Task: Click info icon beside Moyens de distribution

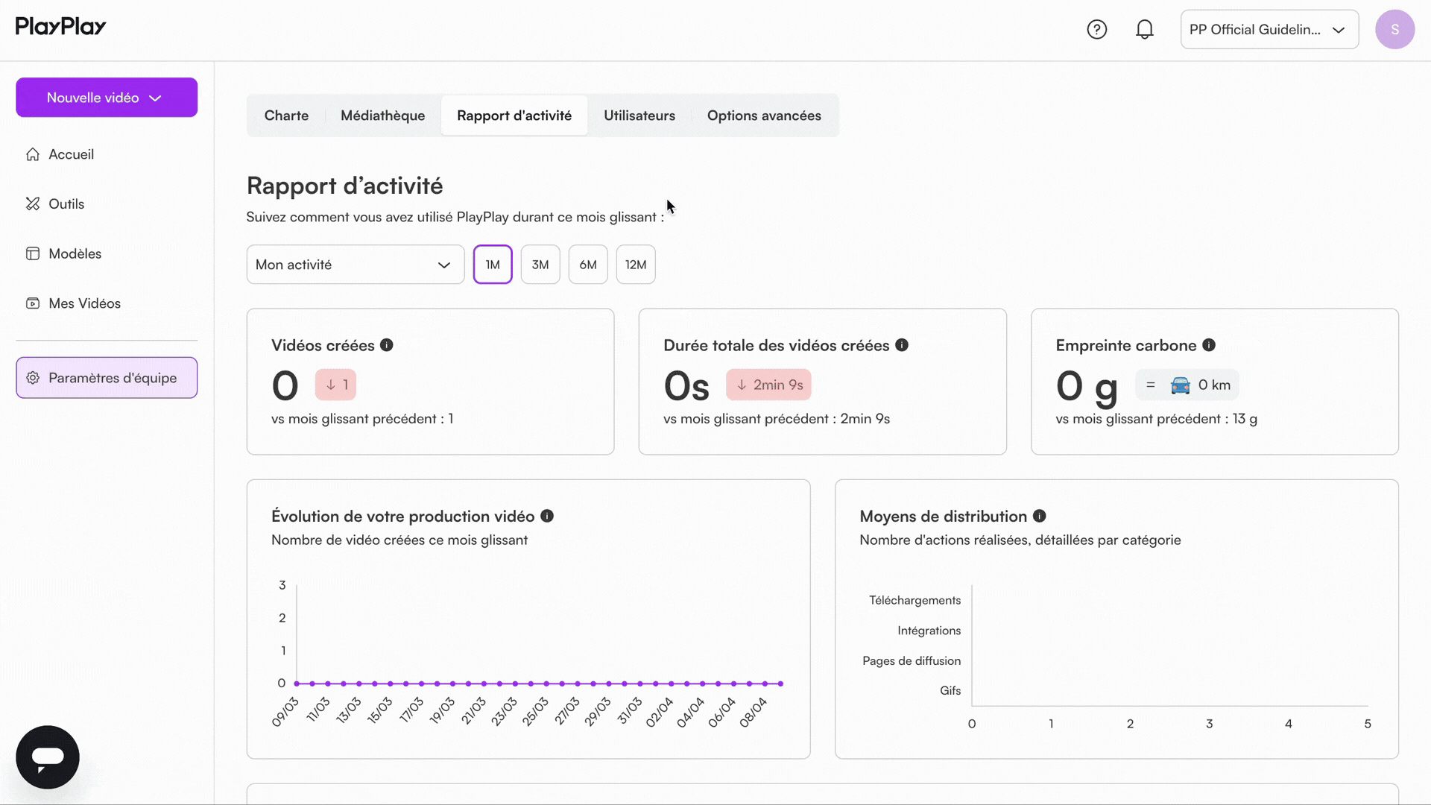Action: click(x=1040, y=516)
